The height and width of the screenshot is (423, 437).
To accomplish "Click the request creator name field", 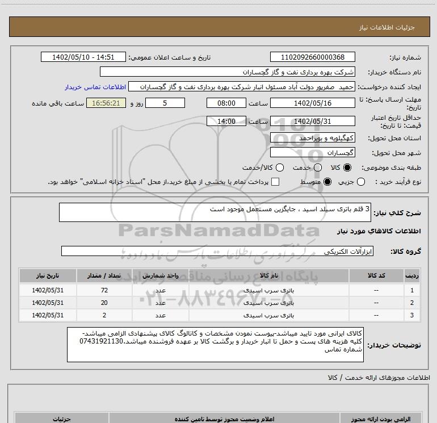I will 242,87.
